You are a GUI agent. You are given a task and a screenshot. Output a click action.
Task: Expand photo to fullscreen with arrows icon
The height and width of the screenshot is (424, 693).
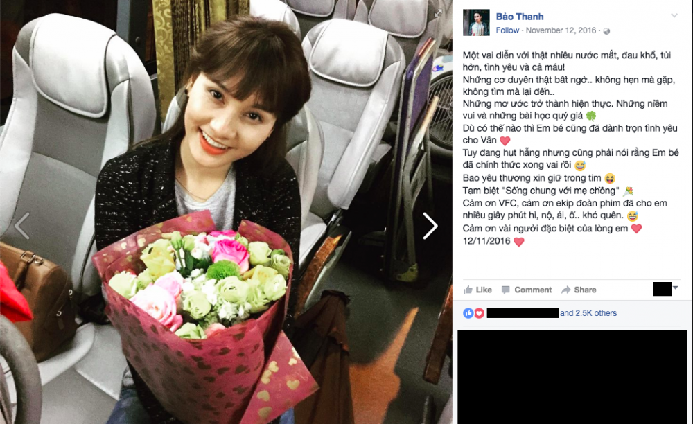(437, 13)
